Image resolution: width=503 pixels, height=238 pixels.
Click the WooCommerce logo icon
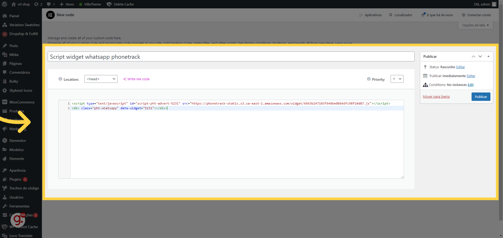pos(5,102)
